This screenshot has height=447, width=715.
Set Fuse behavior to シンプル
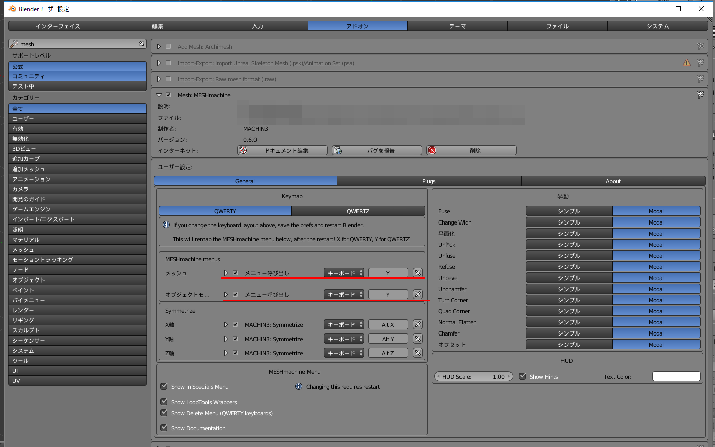(569, 211)
